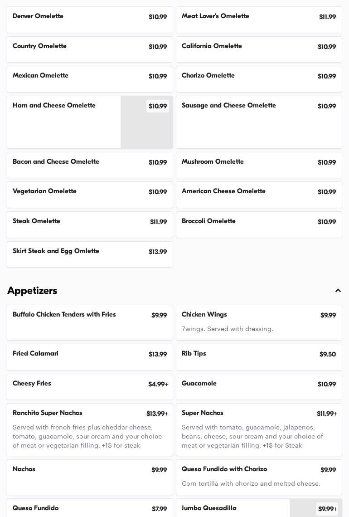
Task: Click the Appetizers section heading
Action: [x=32, y=291]
